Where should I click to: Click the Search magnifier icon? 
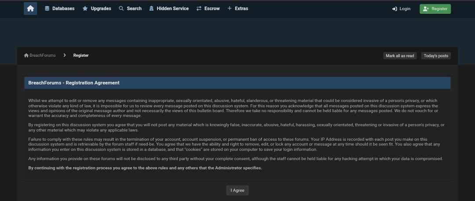pyautogui.click(x=121, y=8)
